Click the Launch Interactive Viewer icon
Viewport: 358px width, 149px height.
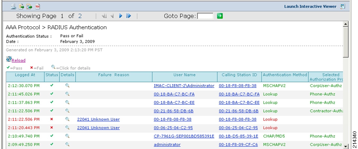[x=342, y=7]
